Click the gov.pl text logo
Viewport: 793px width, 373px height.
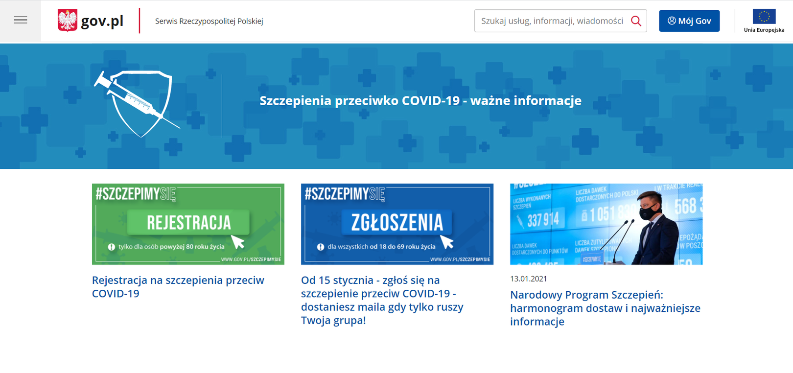102,21
